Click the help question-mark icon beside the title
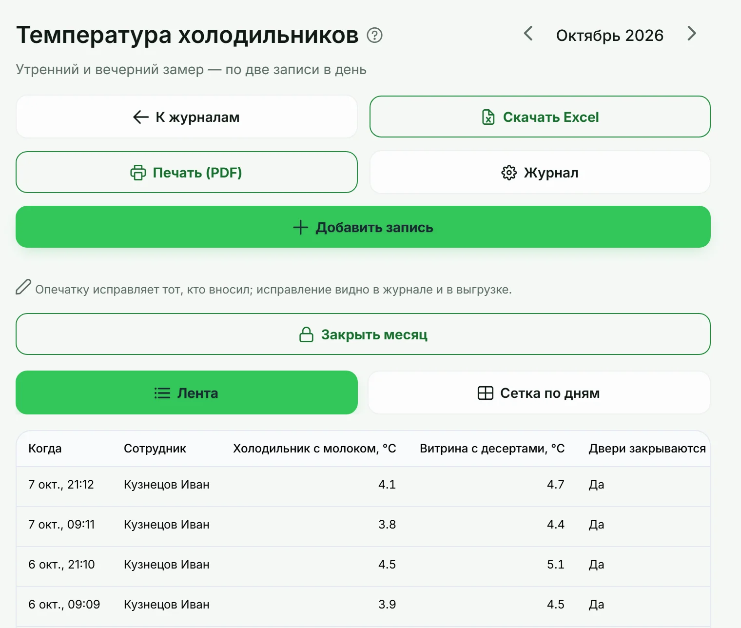The height and width of the screenshot is (628, 741). [x=374, y=35]
